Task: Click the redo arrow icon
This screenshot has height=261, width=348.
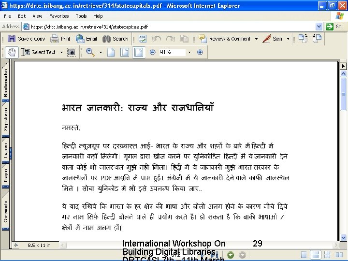Action: coord(171,39)
